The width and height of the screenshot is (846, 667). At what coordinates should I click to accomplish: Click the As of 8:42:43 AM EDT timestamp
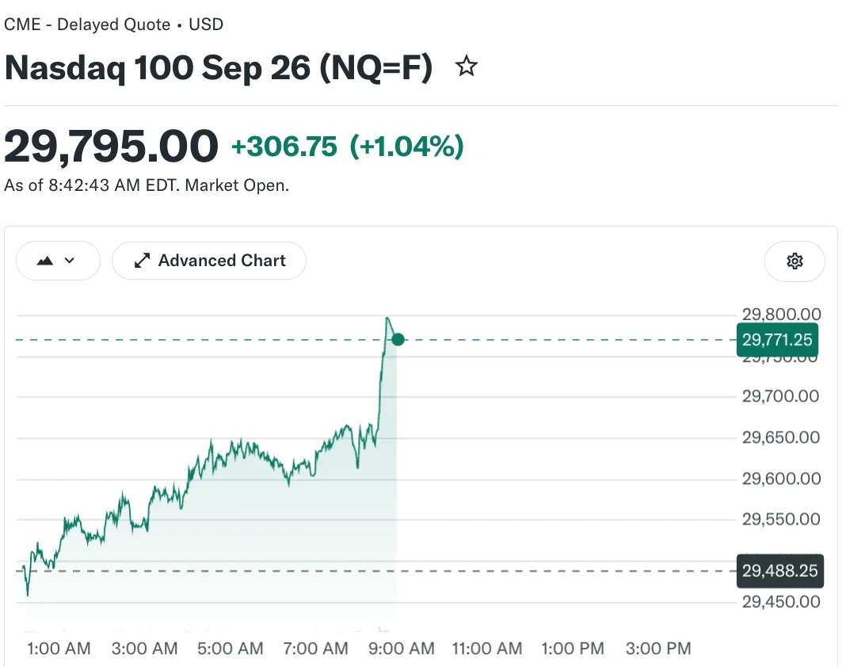point(147,185)
